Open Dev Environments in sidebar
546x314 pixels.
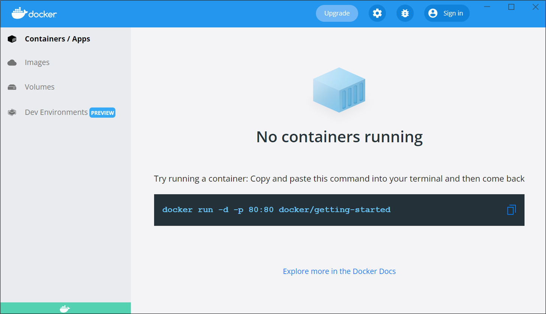pyautogui.click(x=56, y=112)
